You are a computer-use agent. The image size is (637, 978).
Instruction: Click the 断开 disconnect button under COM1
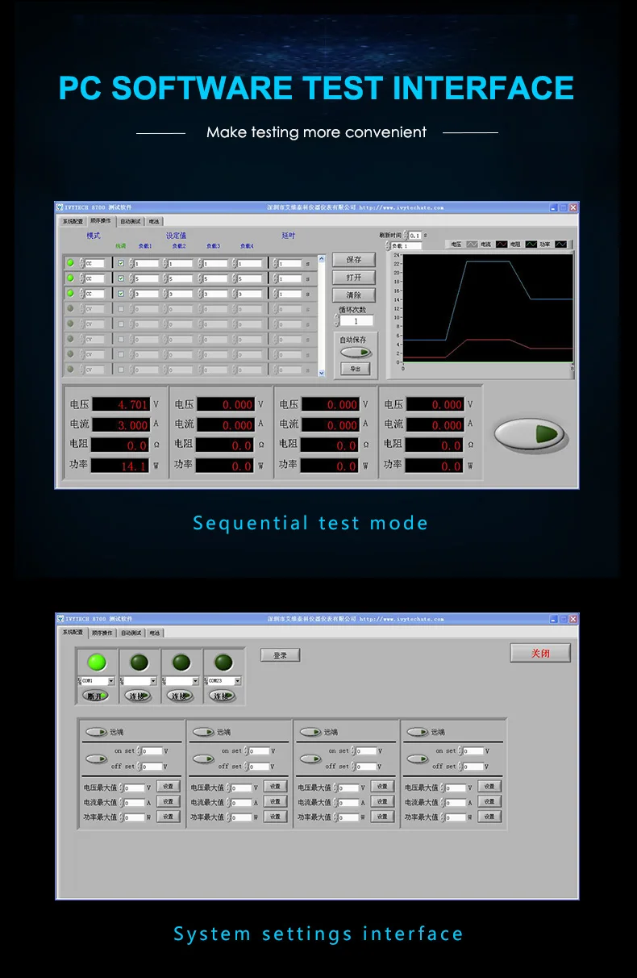coord(95,696)
